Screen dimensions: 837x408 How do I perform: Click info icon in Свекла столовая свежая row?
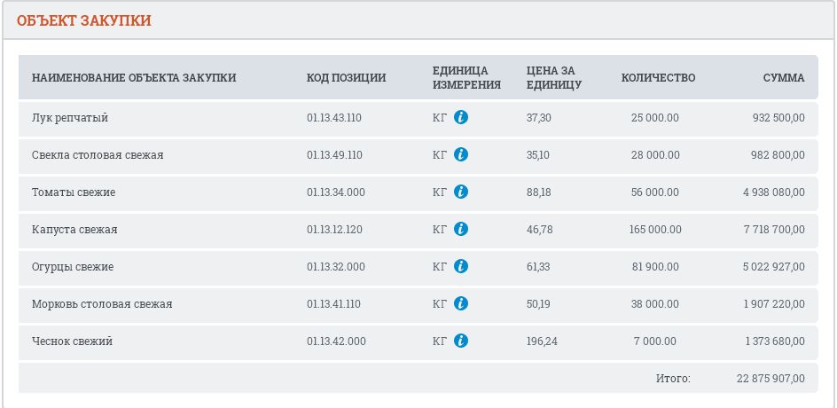[x=461, y=154]
